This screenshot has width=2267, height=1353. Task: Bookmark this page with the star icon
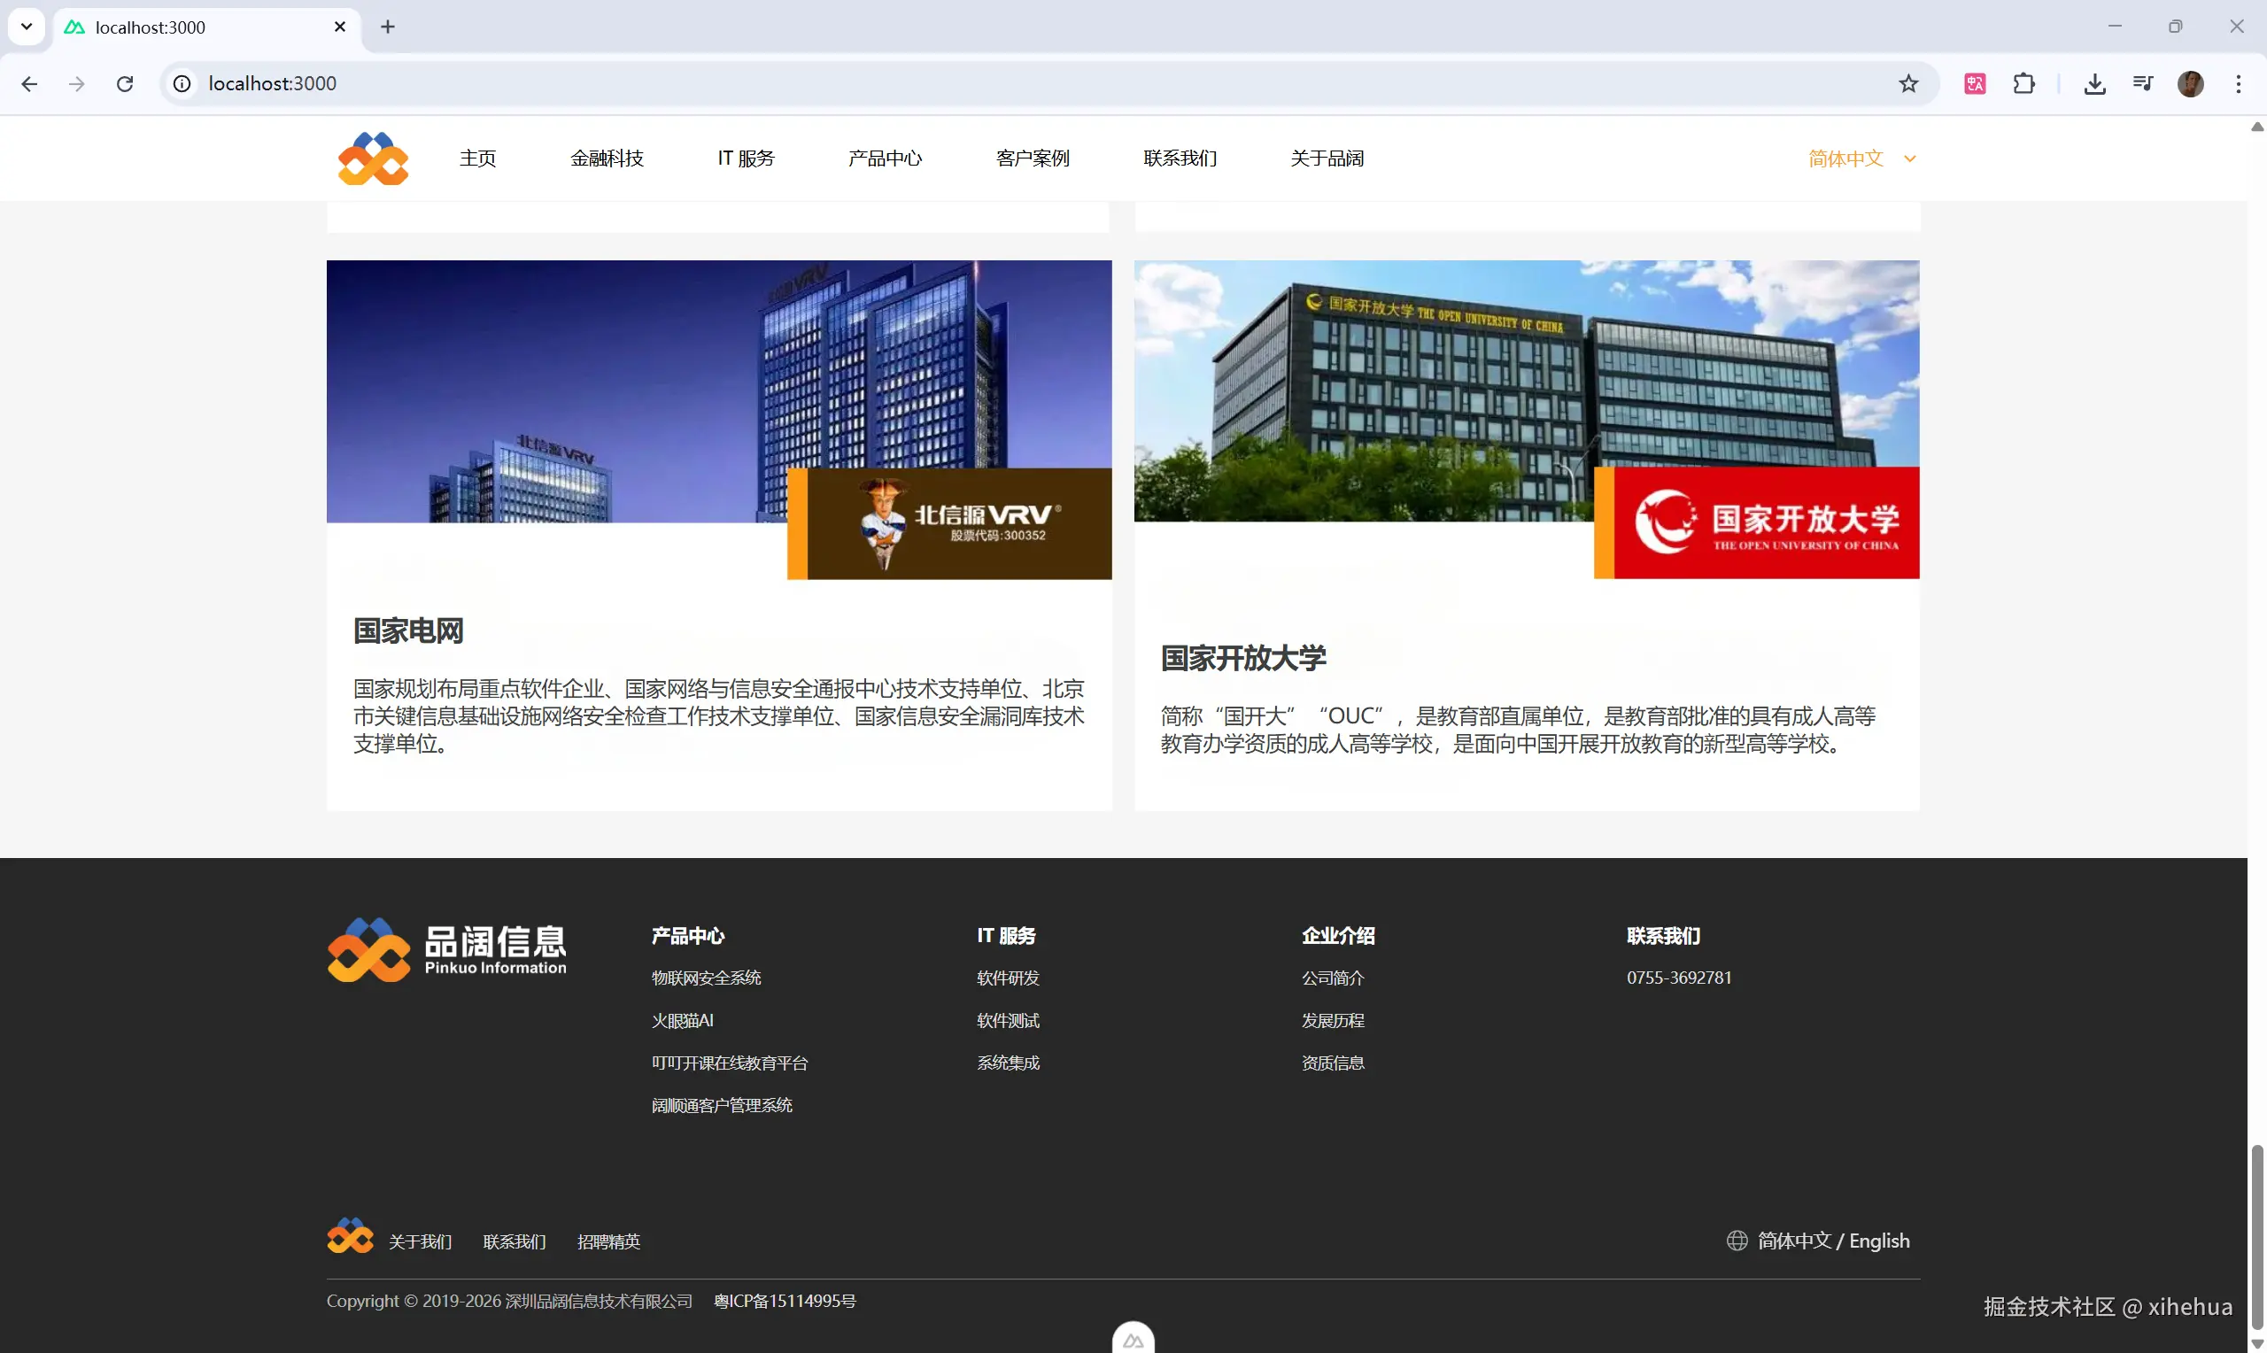pos(1907,84)
